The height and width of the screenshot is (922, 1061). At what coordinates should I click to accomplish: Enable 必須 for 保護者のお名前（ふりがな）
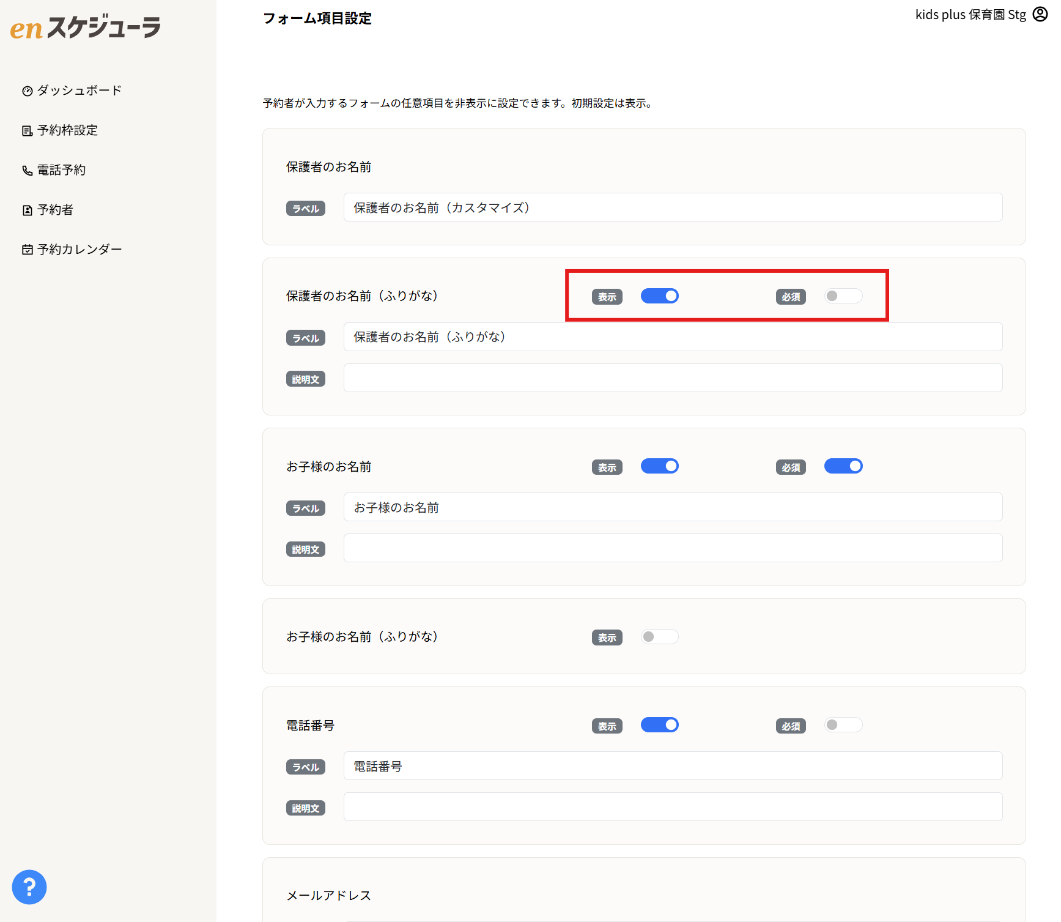[843, 296]
